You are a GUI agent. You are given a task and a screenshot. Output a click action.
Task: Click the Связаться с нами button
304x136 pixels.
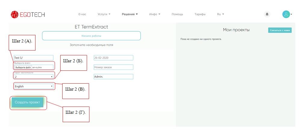280,30
